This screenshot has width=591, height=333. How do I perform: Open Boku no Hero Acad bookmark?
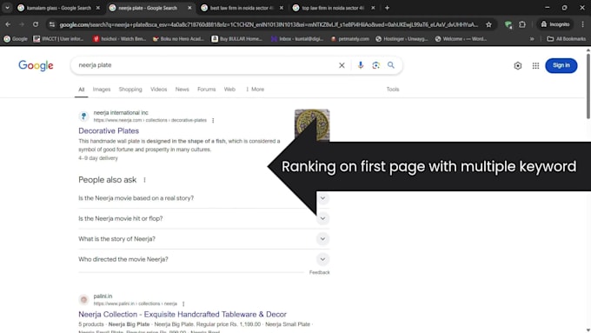click(179, 39)
